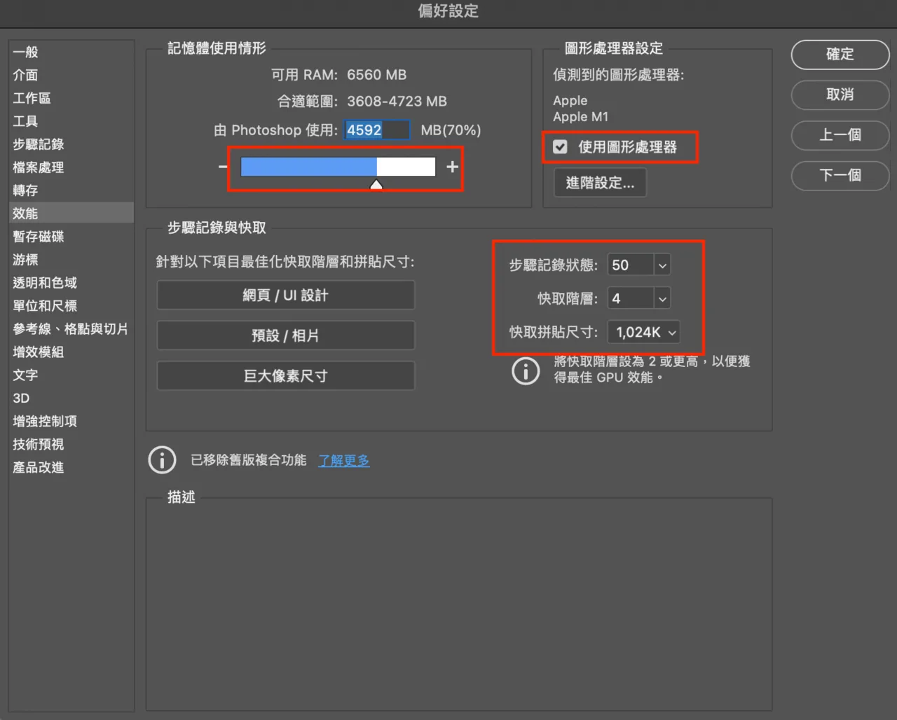Select 透明和色域 category
This screenshot has height=720, width=897.
[71, 283]
